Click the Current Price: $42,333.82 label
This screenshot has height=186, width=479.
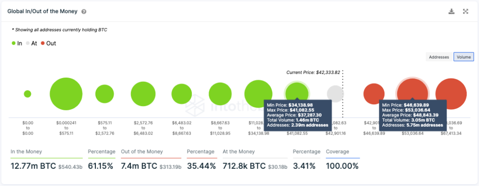click(x=313, y=72)
